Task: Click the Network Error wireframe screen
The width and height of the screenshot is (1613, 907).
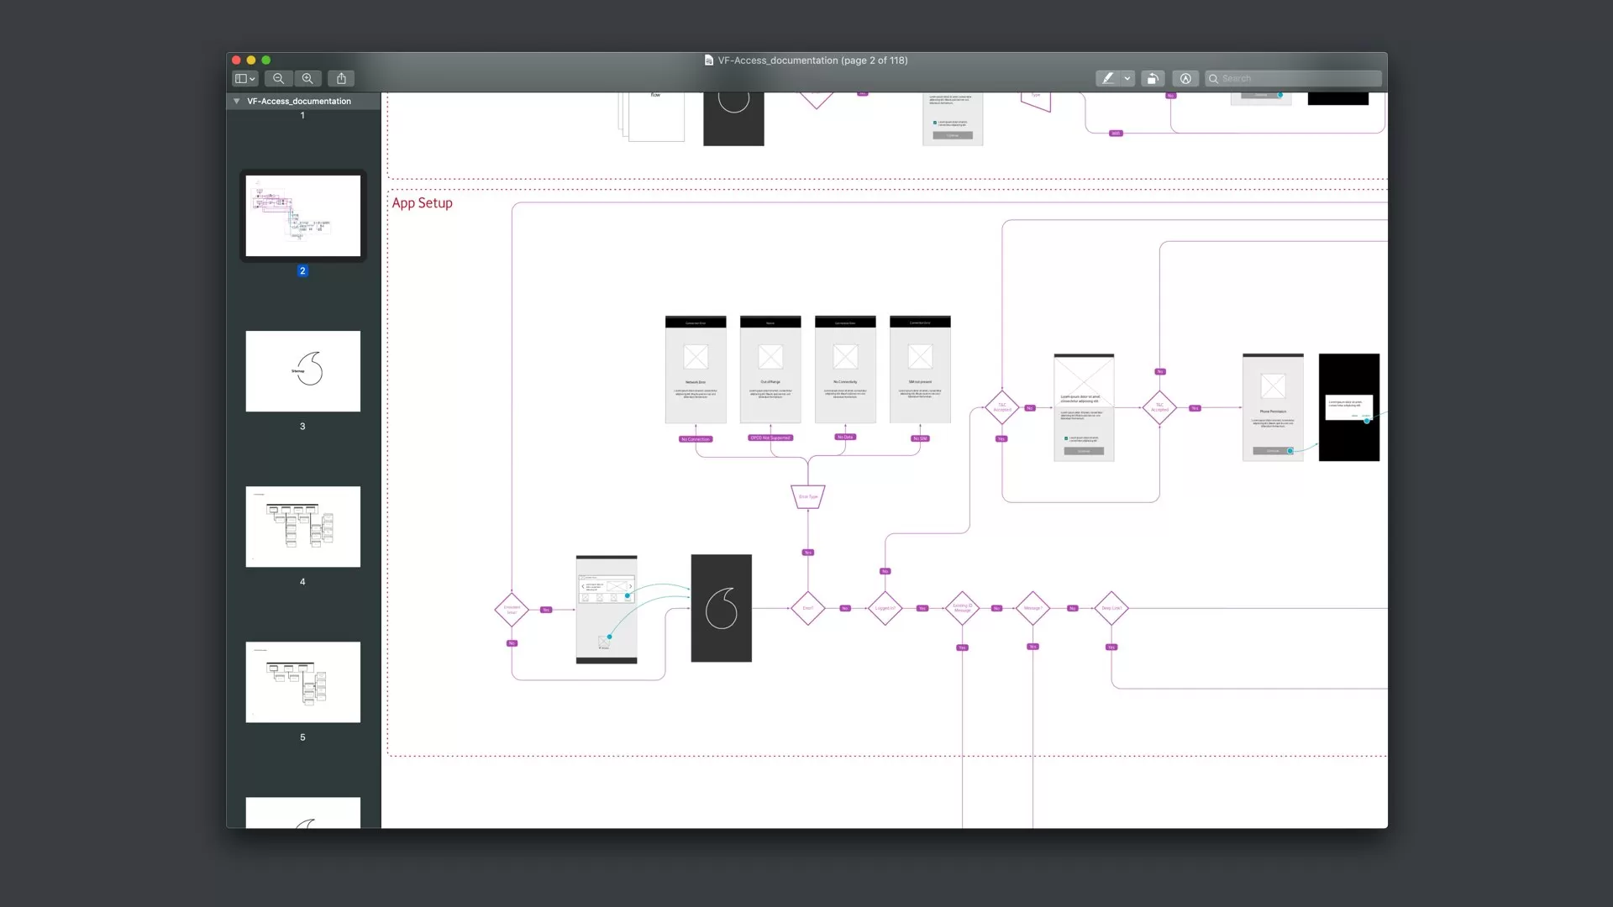Action: 696,370
